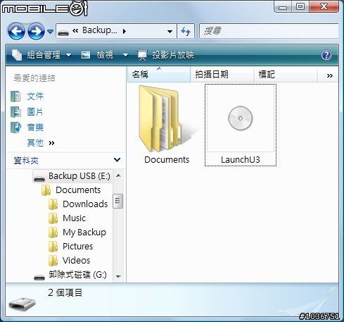
Task: Select Downloads folder in the tree
Action: (85, 204)
